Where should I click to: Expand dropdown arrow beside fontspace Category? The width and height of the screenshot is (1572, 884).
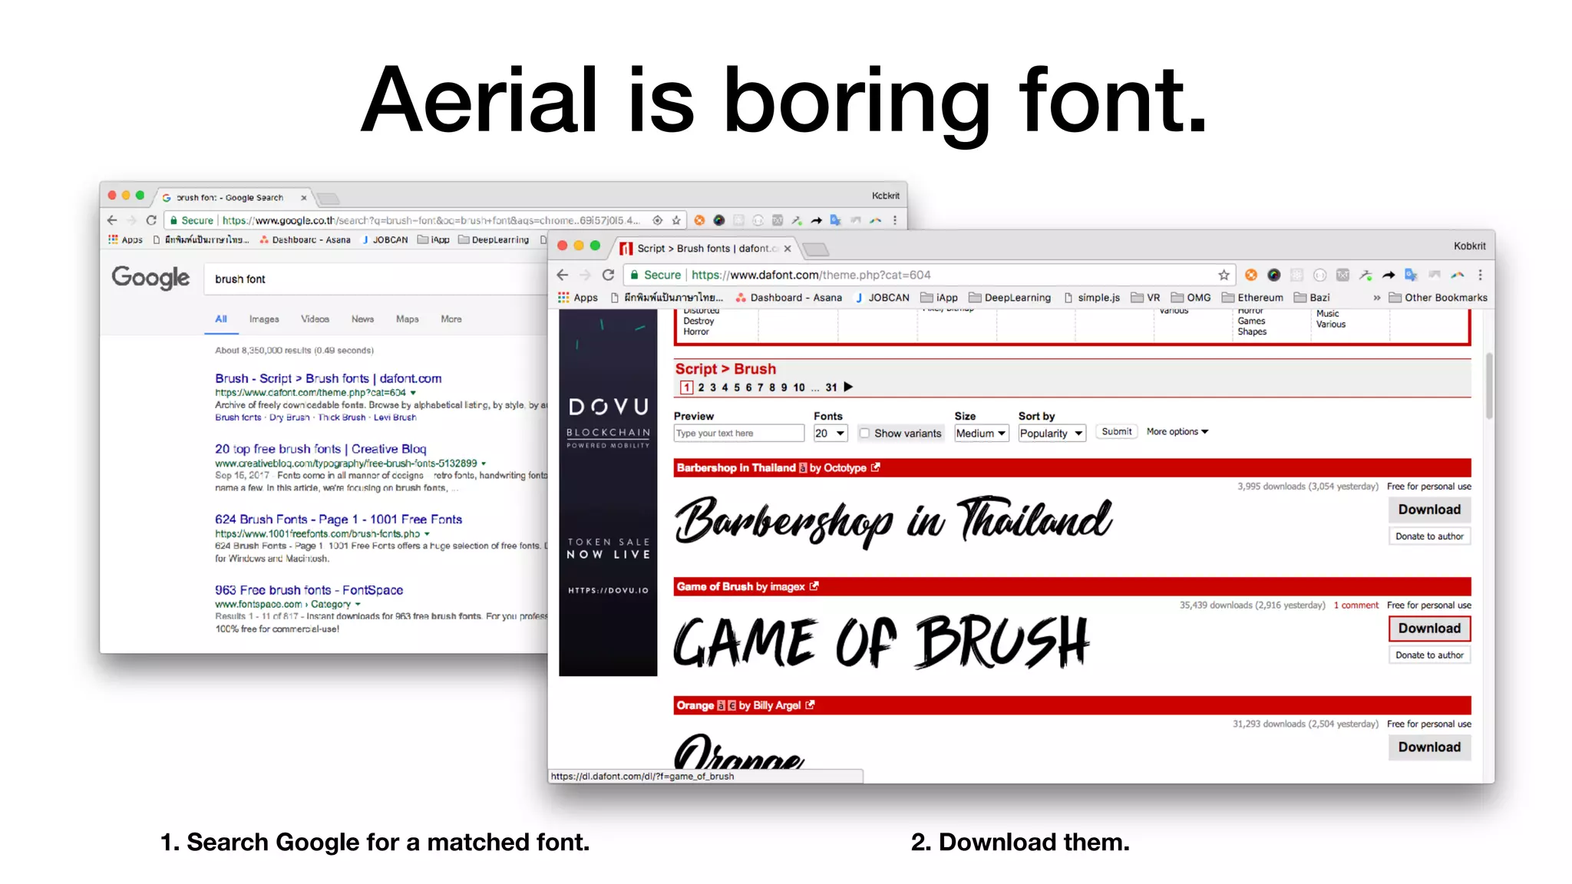358,605
